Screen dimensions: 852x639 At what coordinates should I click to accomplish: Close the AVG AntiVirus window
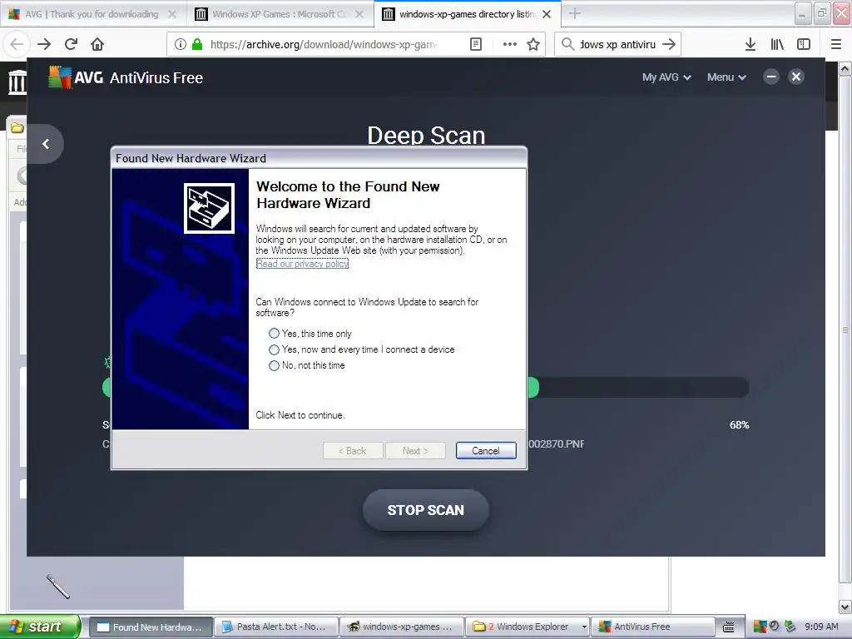[x=796, y=77]
